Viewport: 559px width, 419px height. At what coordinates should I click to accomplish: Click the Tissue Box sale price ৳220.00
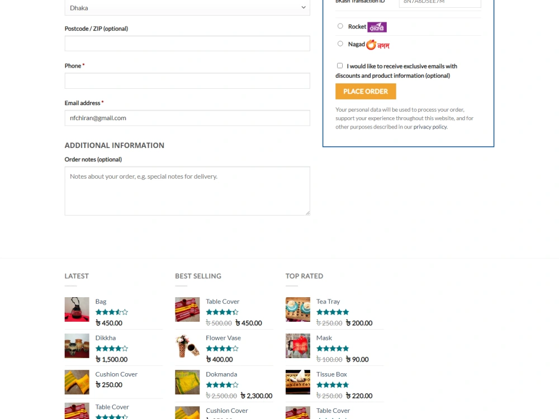tap(359, 396)
